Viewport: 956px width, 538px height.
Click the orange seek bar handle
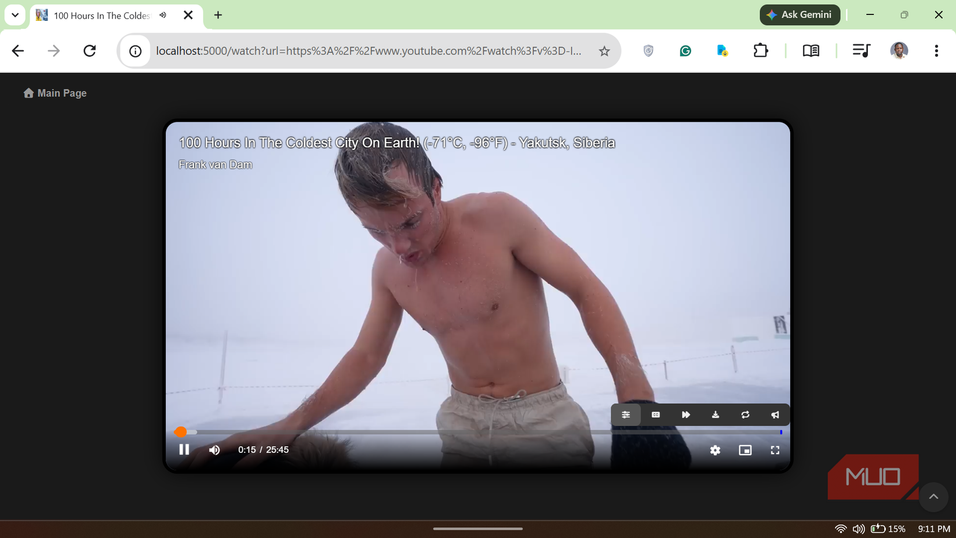[x=181, y=432]
